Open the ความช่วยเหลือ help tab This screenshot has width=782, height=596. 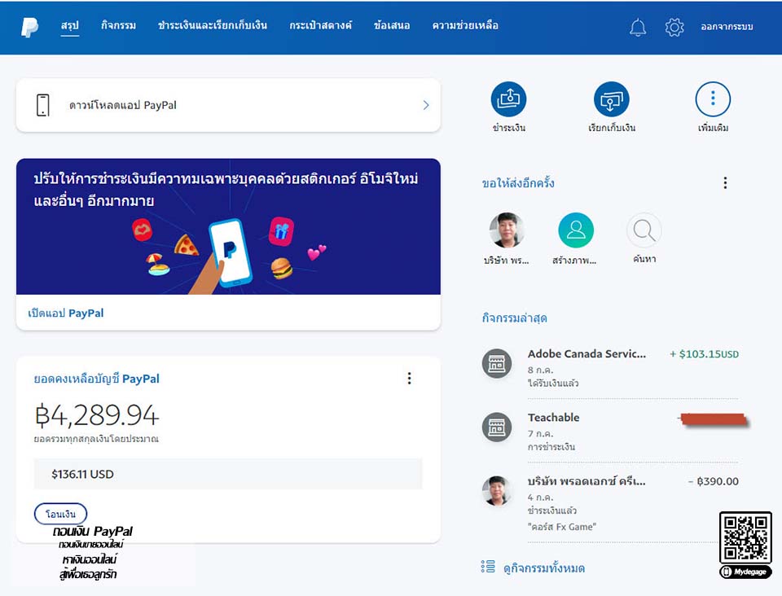point(465,25)
